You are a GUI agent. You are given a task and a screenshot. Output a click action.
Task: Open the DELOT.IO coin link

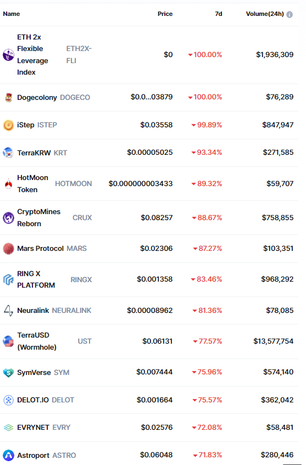coord(46,400)
